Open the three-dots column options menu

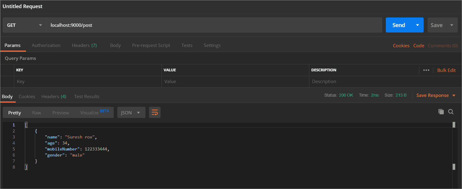426,70
